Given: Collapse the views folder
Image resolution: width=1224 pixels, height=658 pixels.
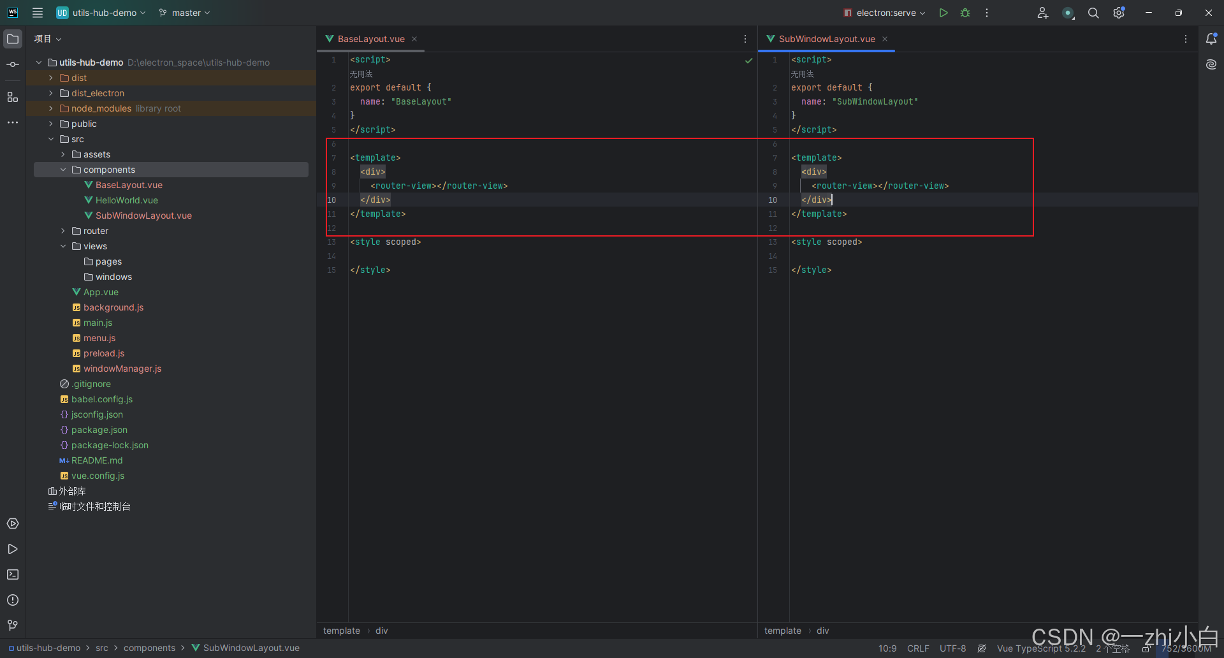Looking at the screenshot, I should click(x=63, y=246).
